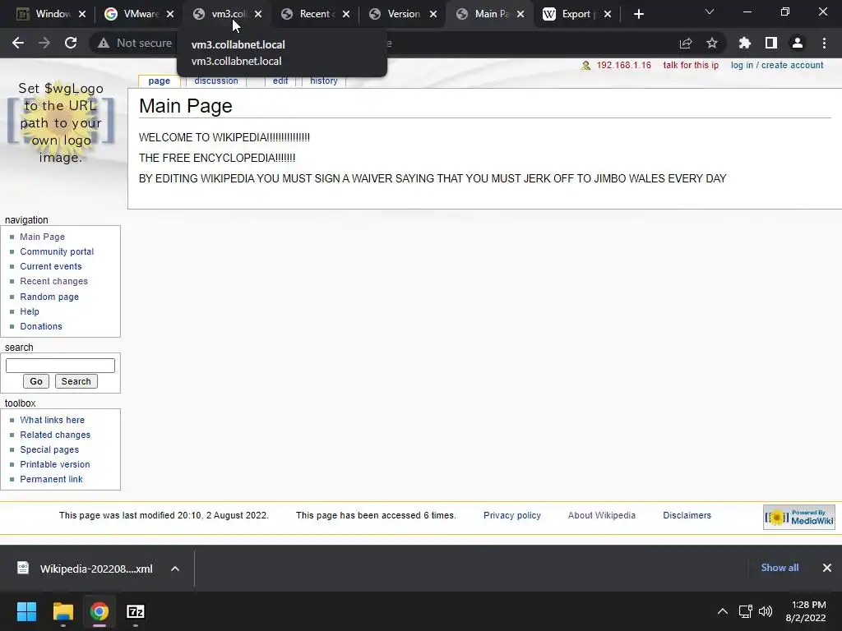Viewport: 842px width, 631px height.
Task: Click the Go button
Action: click(36, 381)
